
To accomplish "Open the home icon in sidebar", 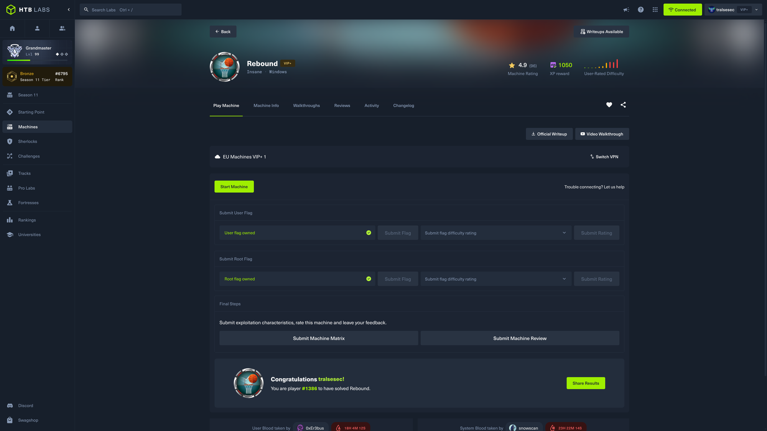I will click(12, 28).
